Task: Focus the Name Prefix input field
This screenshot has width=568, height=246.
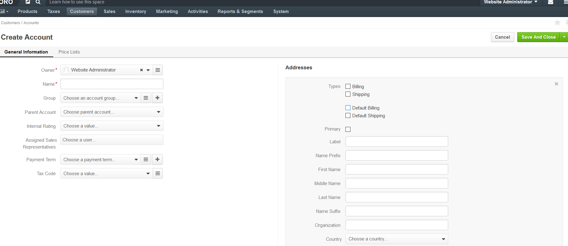Action: click(x=397, y=155)
